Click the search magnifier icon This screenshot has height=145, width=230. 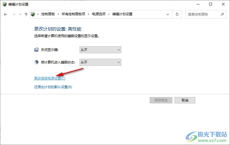point(222,14)
